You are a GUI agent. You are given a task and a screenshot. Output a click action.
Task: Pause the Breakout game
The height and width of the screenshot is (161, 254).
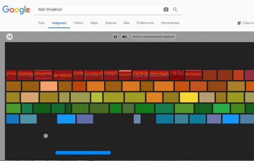[115, 37]
